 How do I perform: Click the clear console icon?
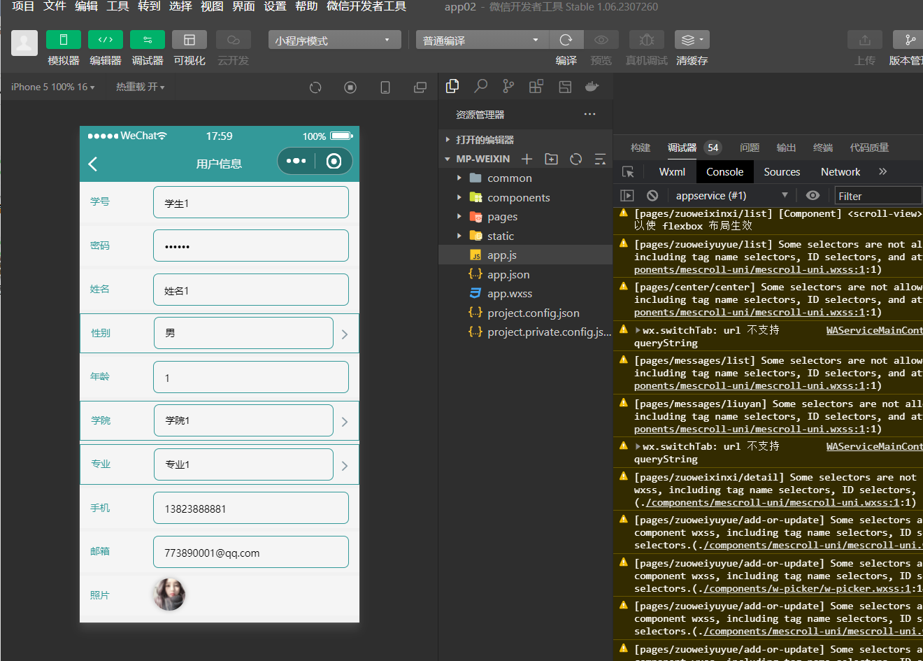tap(652, 196)
